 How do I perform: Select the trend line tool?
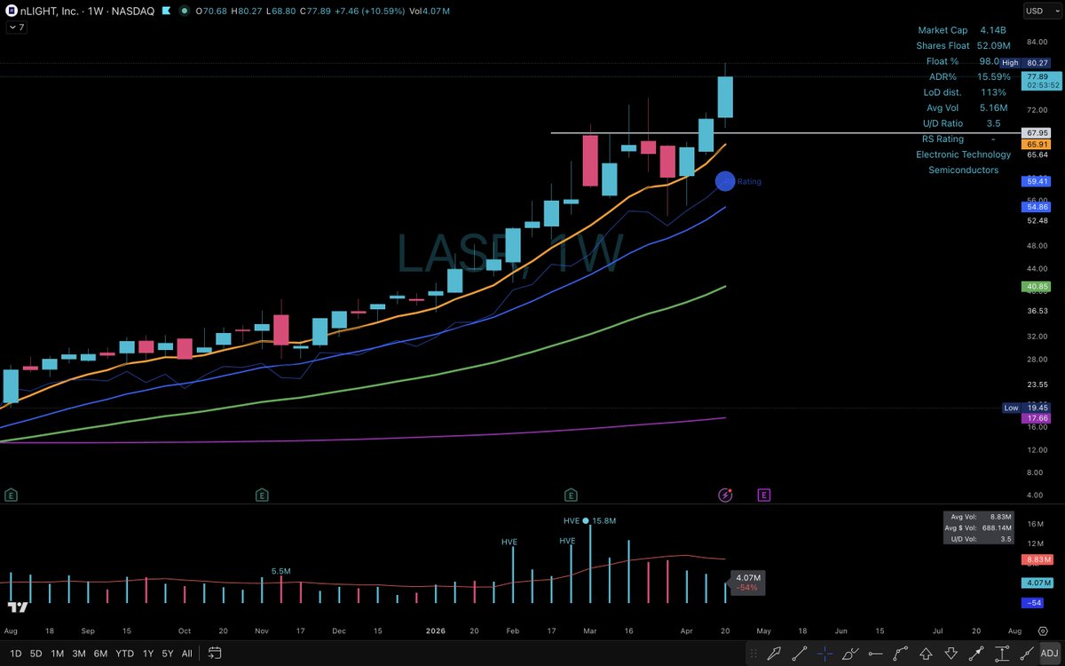[799, 654]
